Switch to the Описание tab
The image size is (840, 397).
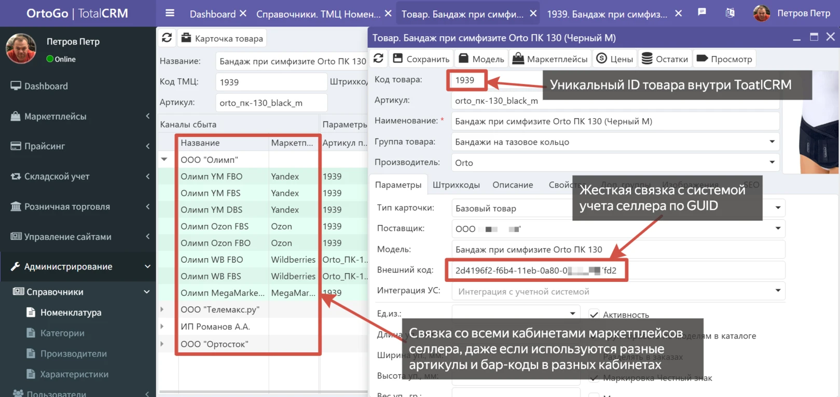(513, 185)
